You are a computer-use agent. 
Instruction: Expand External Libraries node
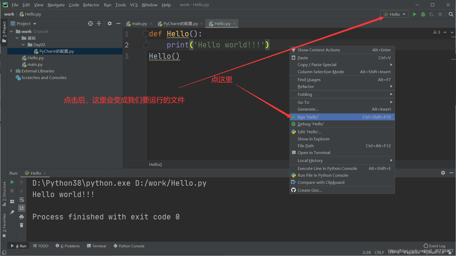coord(11,71)
